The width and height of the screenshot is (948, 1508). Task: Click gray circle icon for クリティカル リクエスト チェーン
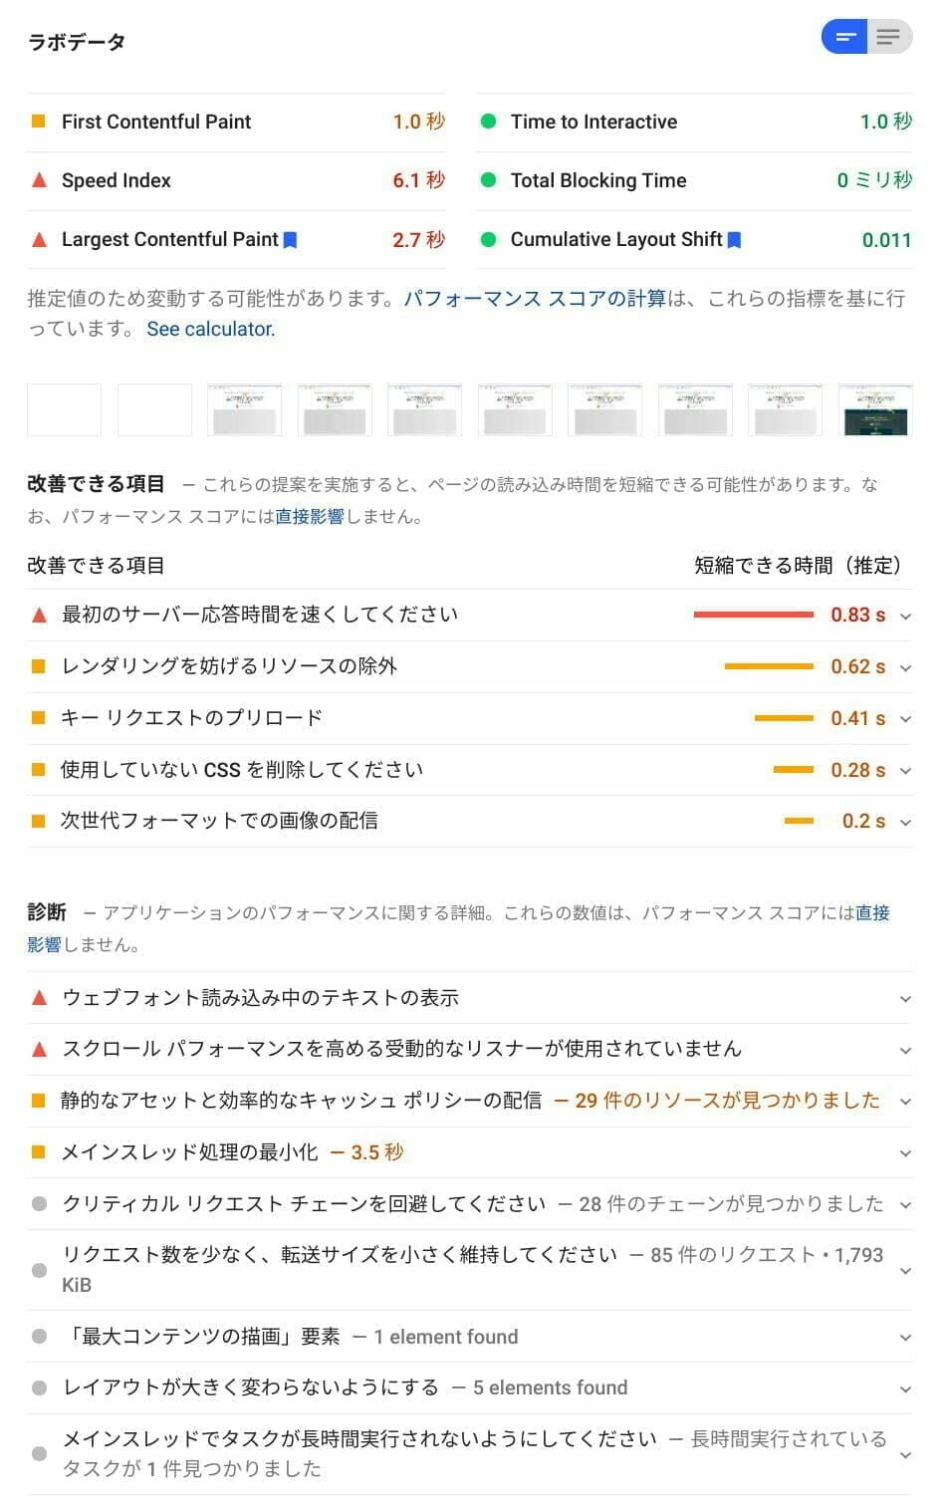pyautogui.click(x=39, y=1203)
